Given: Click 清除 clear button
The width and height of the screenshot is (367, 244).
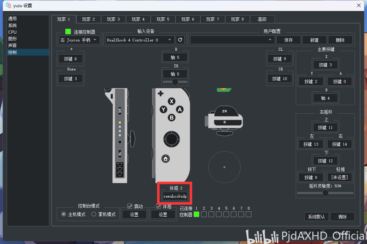Looking at the screenshot, I should tap(343, 217).
